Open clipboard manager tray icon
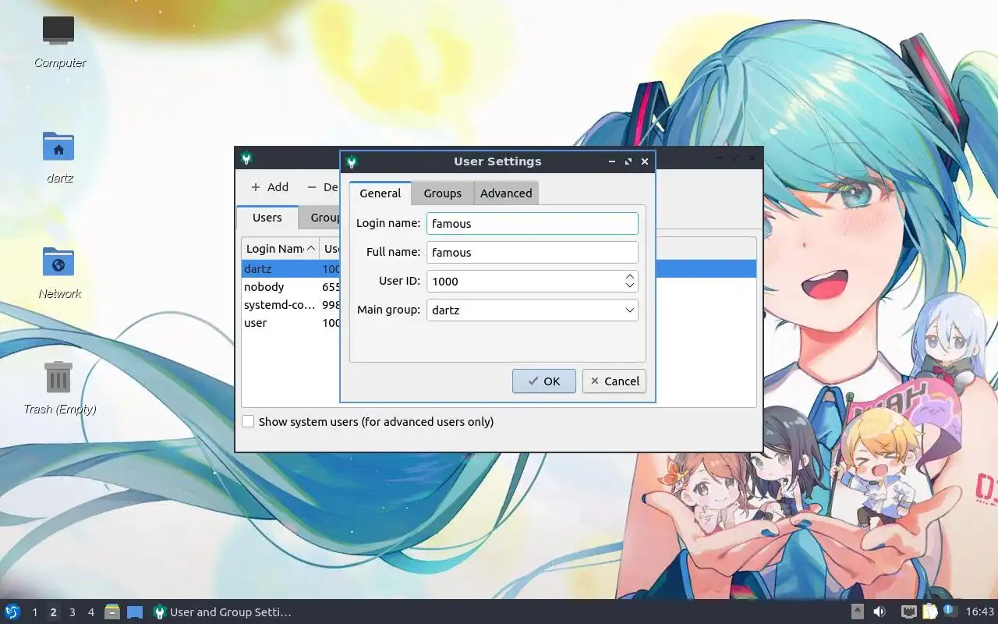 coord(929,612)
